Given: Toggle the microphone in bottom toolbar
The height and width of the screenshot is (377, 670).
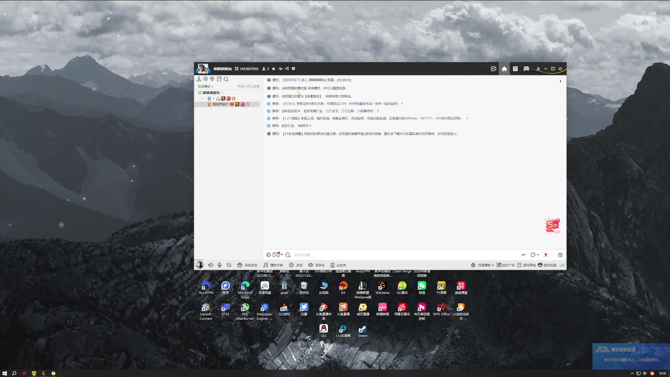Looking at the screenshot, I should tap(219, 265).
